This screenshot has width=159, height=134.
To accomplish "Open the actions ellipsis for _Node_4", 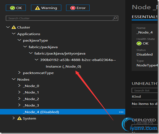I will (x=121, y=112).
